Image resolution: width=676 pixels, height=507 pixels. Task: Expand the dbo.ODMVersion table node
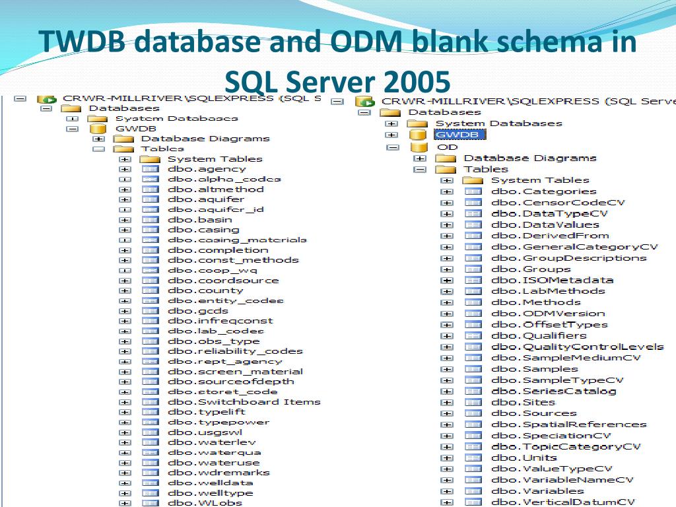click(447, 314)
